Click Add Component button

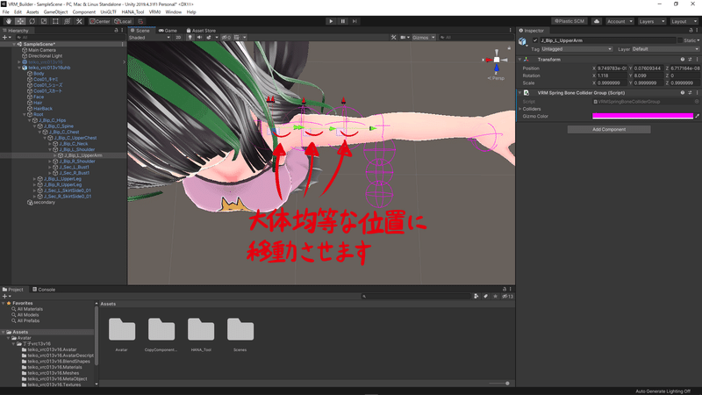pyautogui.click(x=609, y=129)
